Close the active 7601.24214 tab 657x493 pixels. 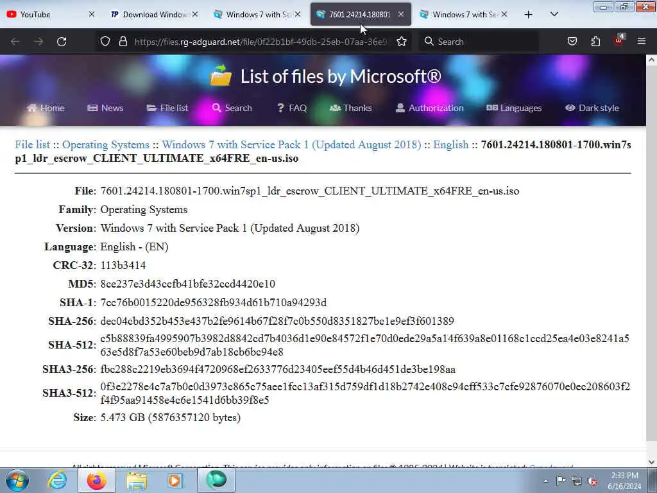(401, 15)
